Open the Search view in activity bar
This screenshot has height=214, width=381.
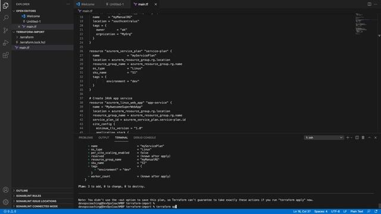tap(5, 18)
